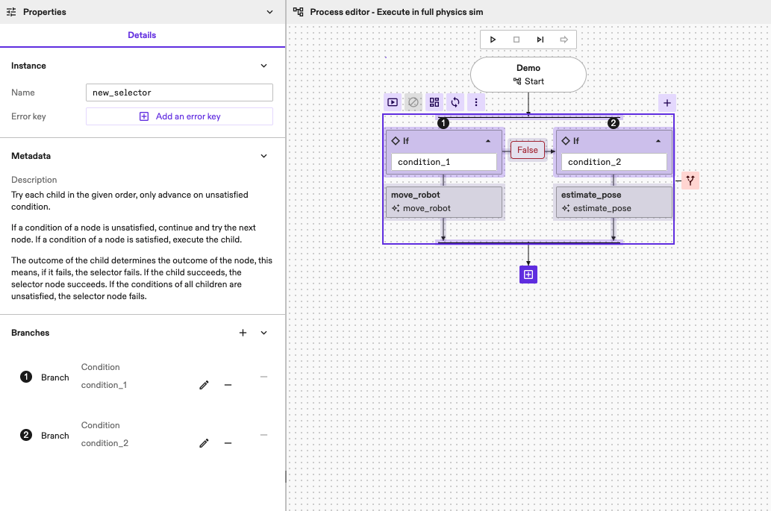Viewport: 771px width, 511px height.
Task: Collapse the Instance section
Action: 263,66
